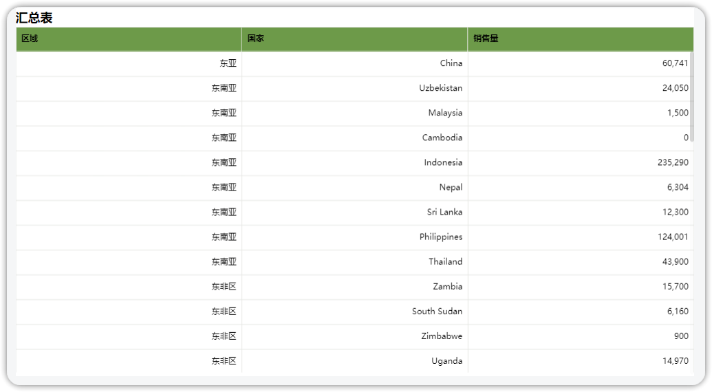Click the 区域 column header

[129, 39]
